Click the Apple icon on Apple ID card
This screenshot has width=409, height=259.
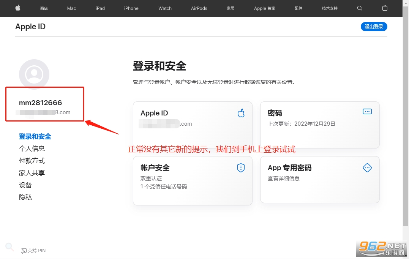tap(241, 113)
